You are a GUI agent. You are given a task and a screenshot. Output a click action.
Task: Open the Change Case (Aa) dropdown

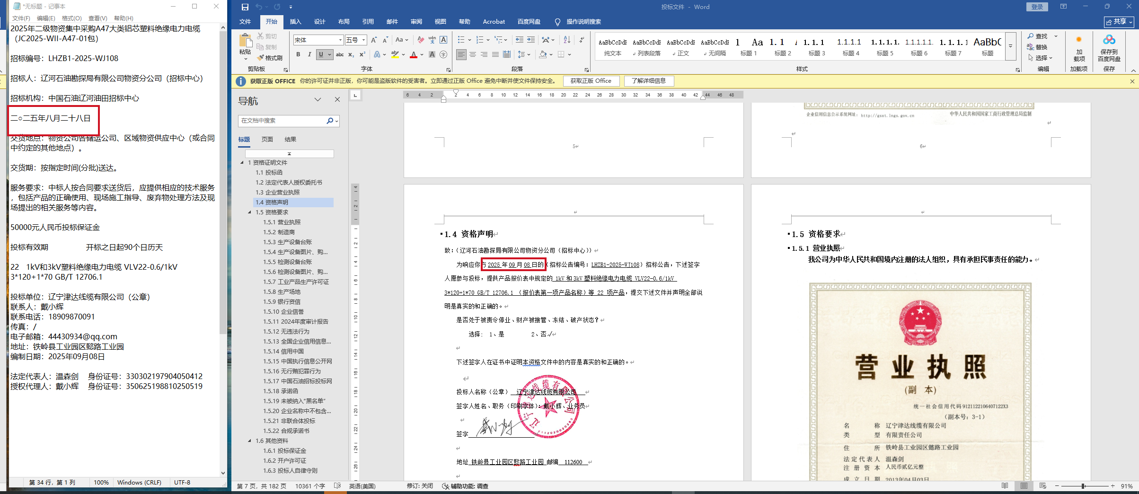tap(401, 40)
